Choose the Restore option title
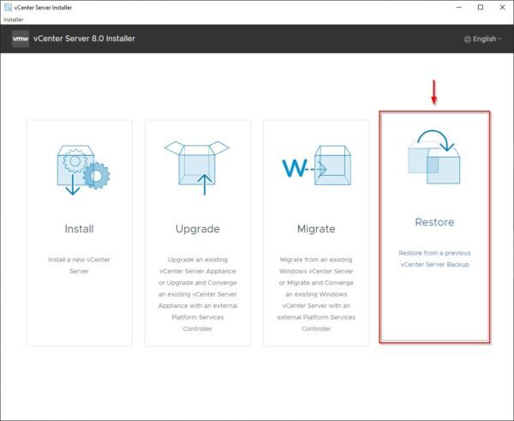The image size is (514, 421). [x=434, y=222]
